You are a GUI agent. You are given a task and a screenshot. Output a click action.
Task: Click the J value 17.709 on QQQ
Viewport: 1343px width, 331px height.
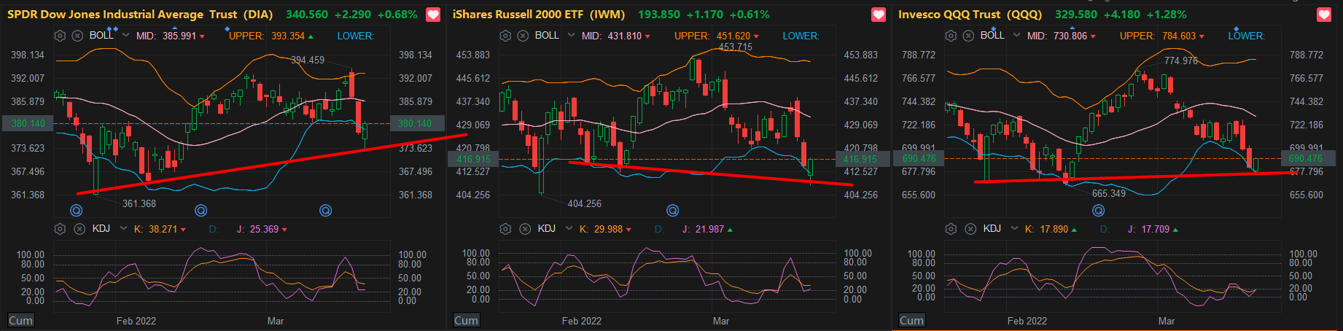(x=1155, y=229)
